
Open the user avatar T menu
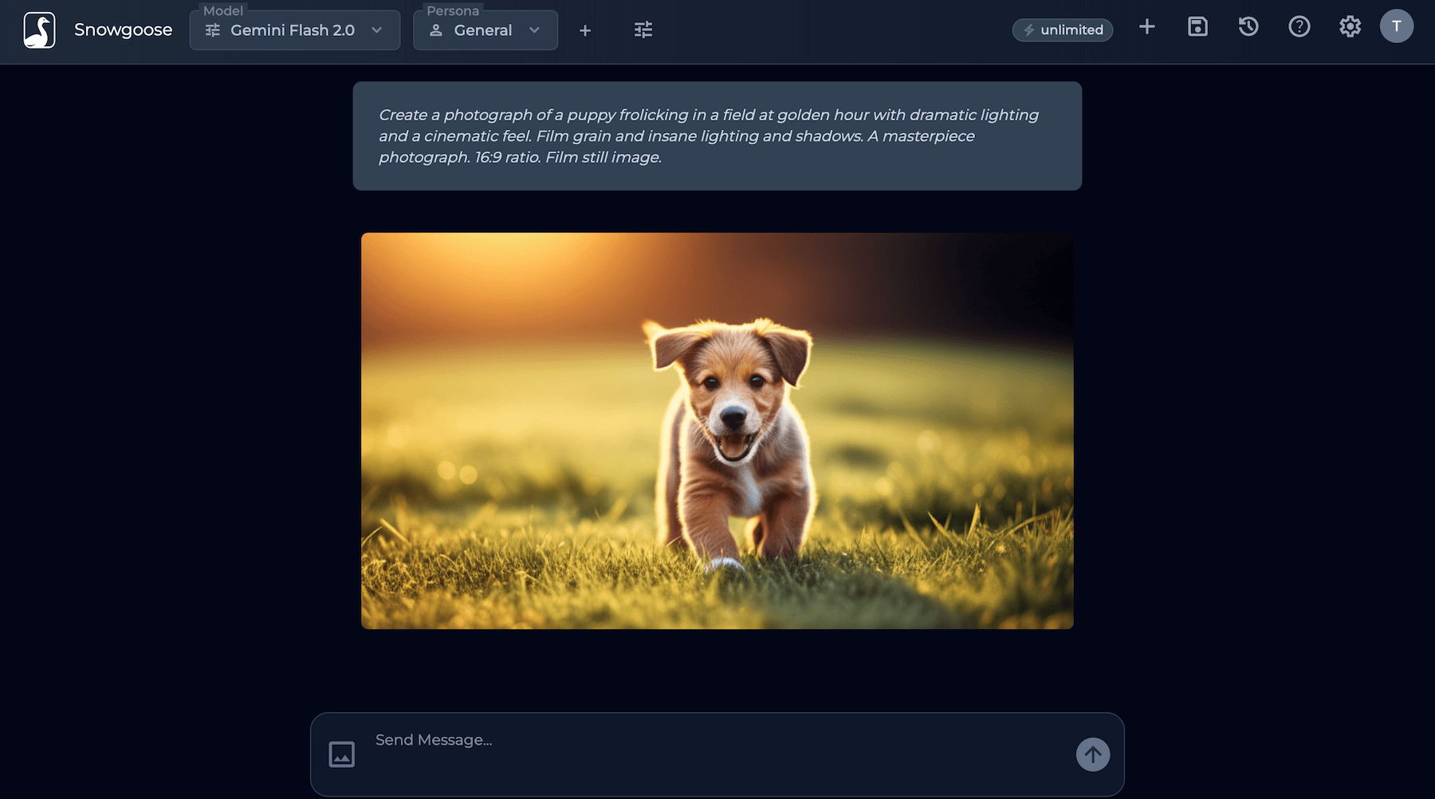(x=1397, y=26)
